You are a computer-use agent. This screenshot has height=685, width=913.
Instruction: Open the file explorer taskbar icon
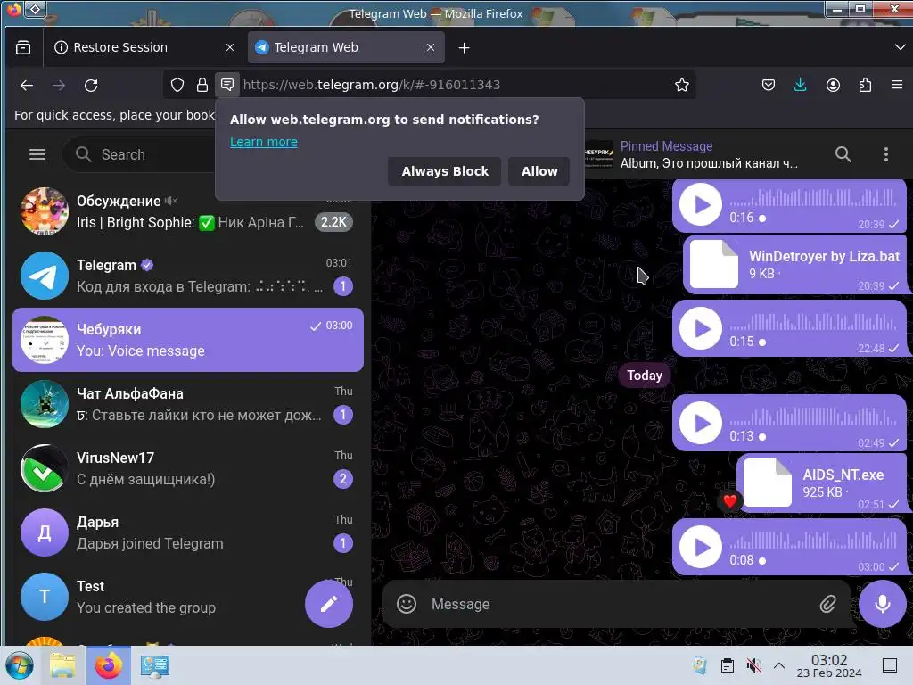point(62,665)
